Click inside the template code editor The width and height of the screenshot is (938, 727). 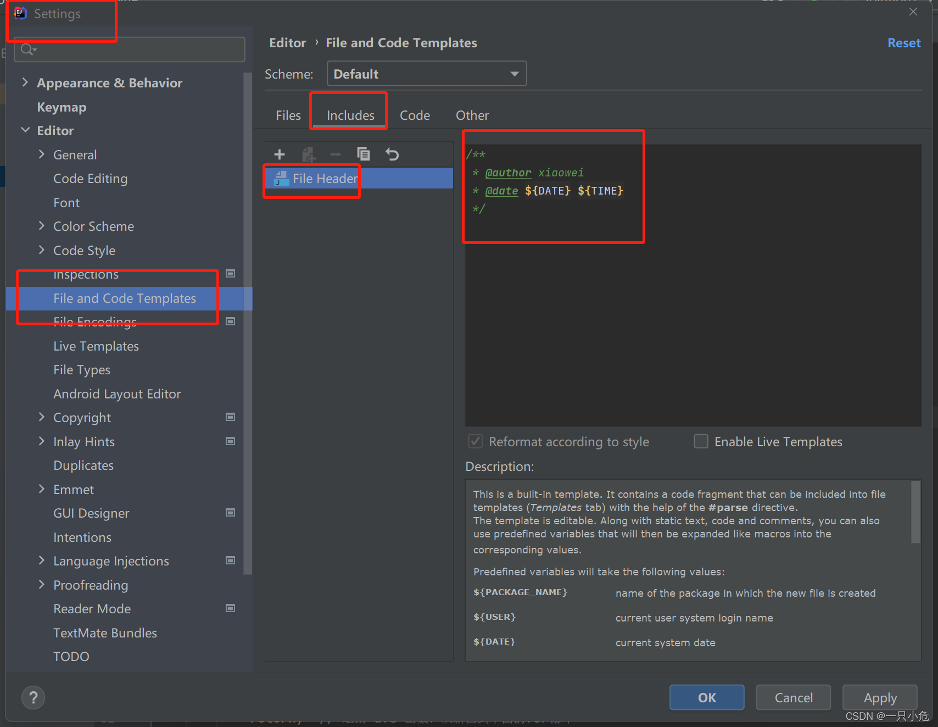[693, 285]
